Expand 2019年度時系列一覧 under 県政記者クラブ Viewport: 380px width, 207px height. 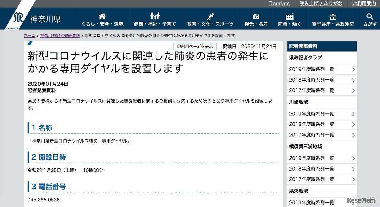click(311, 69)
